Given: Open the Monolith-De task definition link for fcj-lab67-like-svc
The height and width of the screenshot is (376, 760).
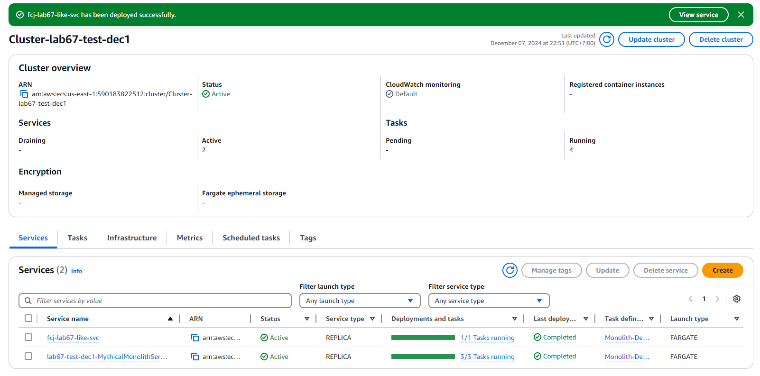Looking at the screenshot, I should 627,338.
